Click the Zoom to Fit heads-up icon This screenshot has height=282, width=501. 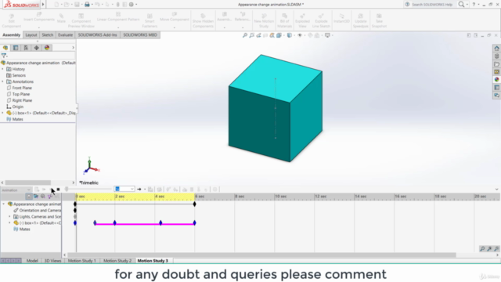point(245,35)
